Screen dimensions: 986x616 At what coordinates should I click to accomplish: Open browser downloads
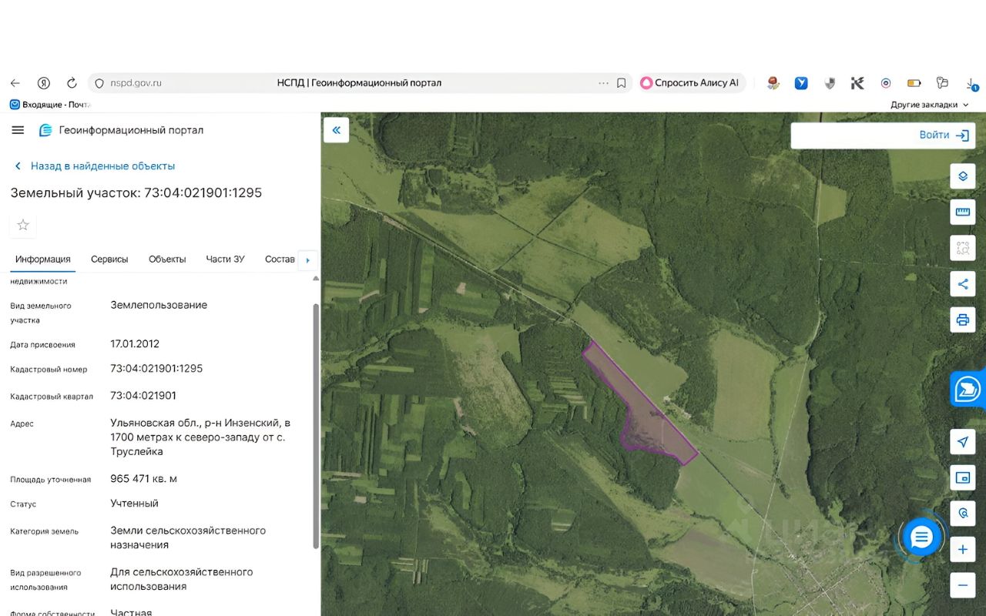click(x=971, y=83)
